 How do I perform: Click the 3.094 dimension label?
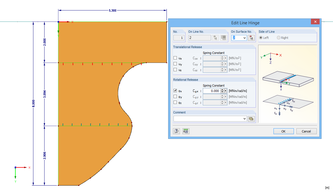(x=45, y=94)
